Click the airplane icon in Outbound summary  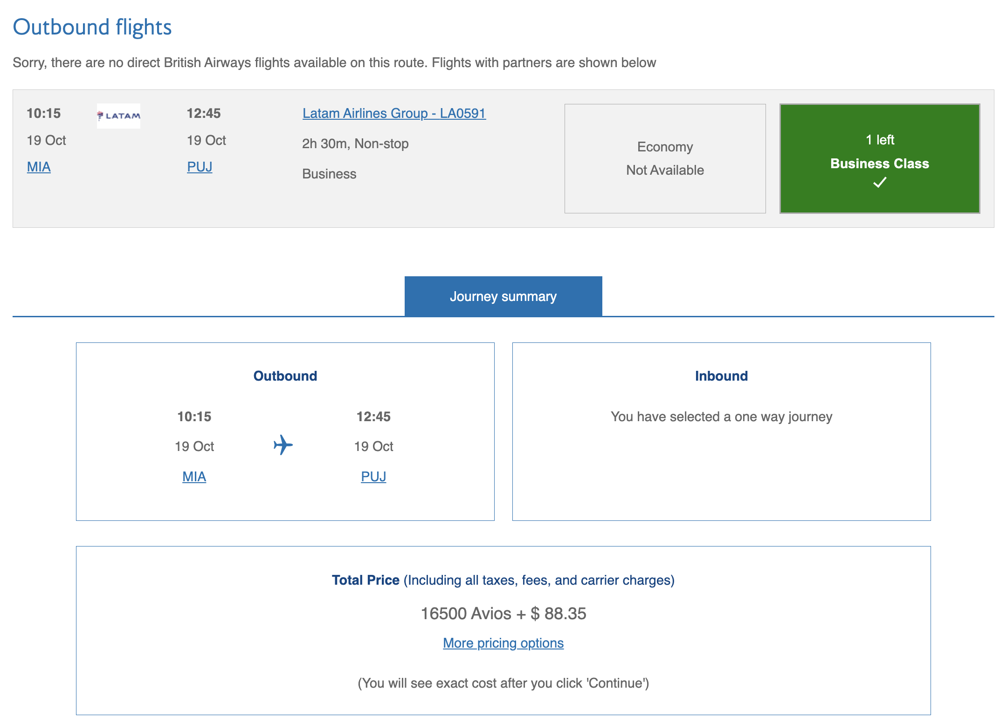pyautogui.click(x=283, y=445)
